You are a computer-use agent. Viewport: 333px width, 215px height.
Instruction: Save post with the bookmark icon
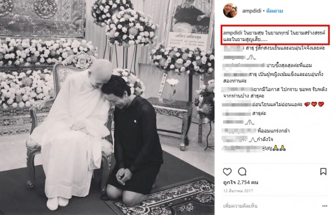pos(323,171)
